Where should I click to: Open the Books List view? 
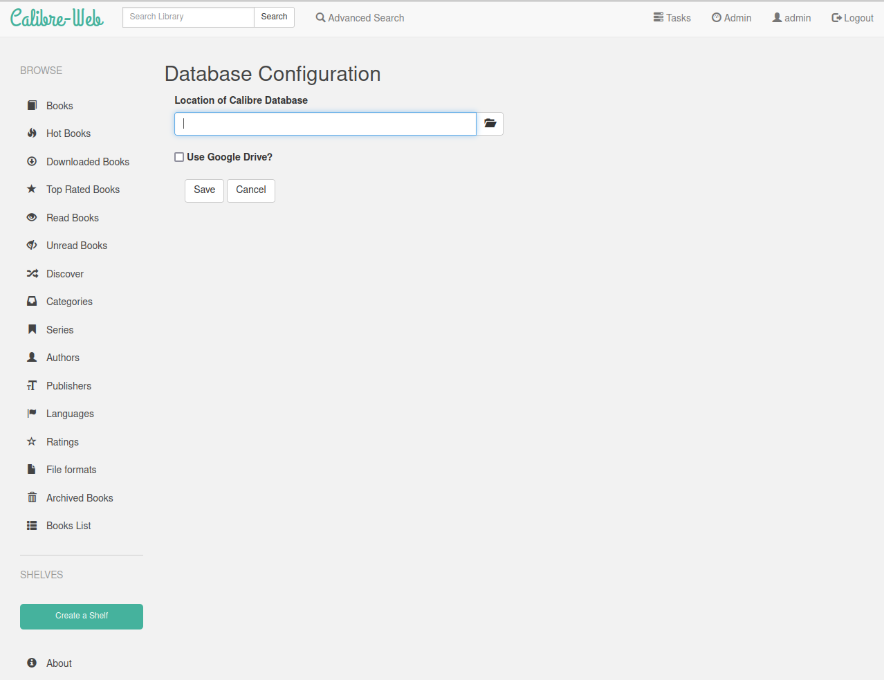pyautogui.click(x=68, y=526)
